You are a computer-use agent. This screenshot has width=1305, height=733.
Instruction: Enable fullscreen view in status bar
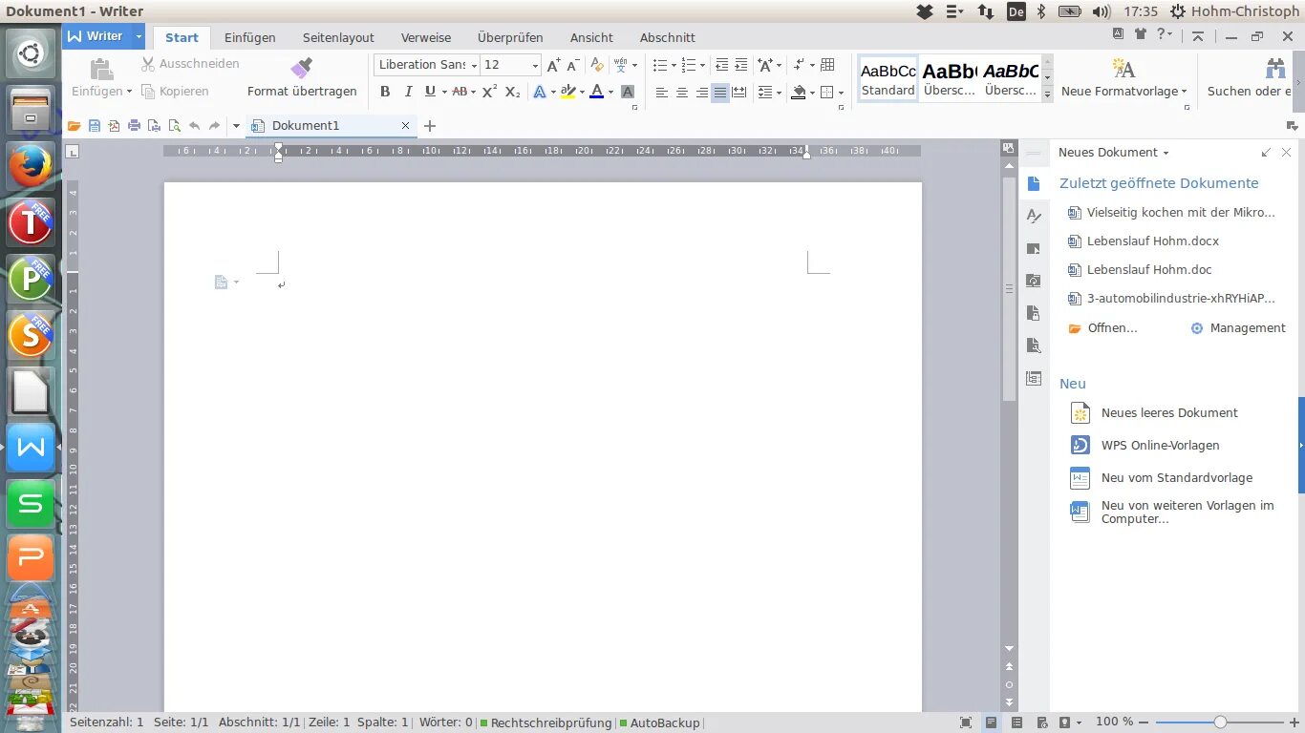(966, 723)
